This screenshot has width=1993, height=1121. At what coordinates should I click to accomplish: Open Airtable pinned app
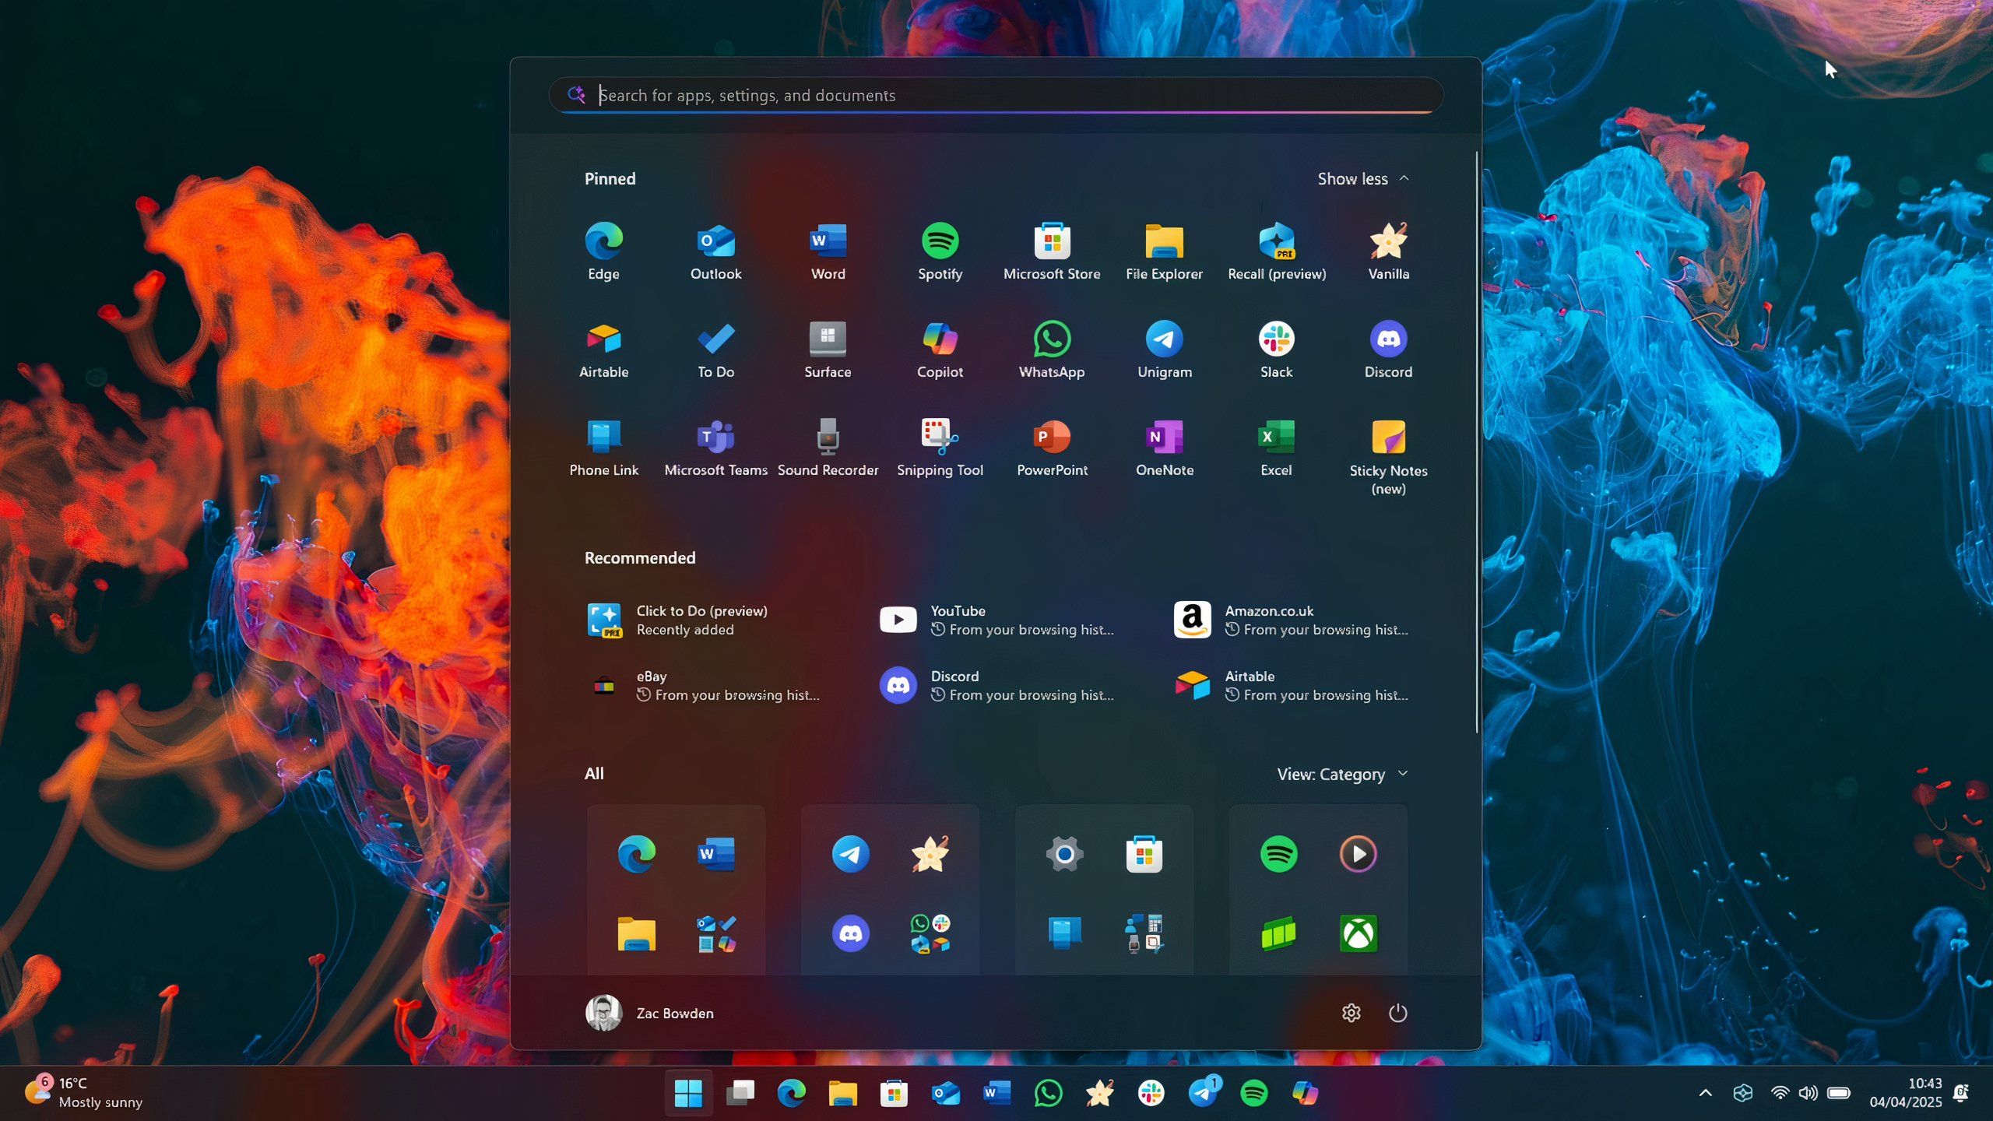(x=603, y=349)
